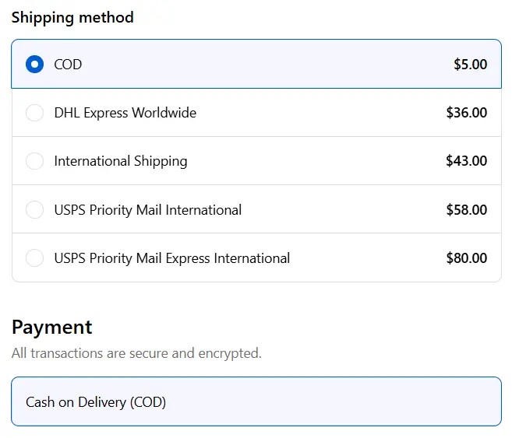Screen dimensions: 512x438
Task: Click the DHL Express Worldwide label text
Action: click(x=125, y=113)
